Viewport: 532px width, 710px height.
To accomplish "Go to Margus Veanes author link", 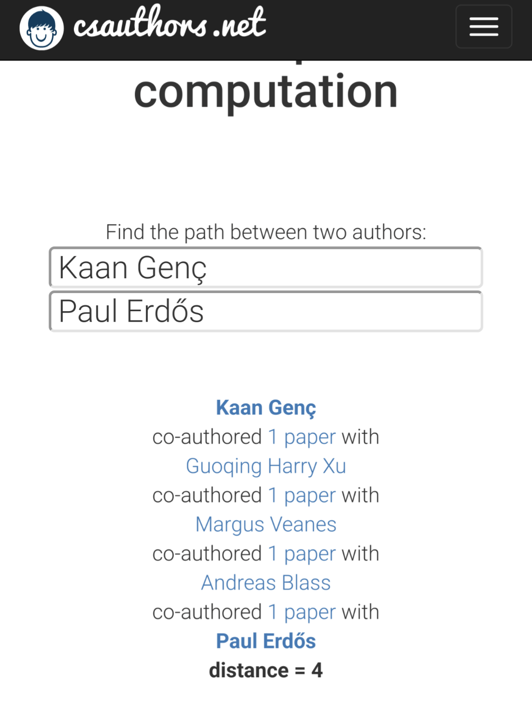I will point(266,524).
